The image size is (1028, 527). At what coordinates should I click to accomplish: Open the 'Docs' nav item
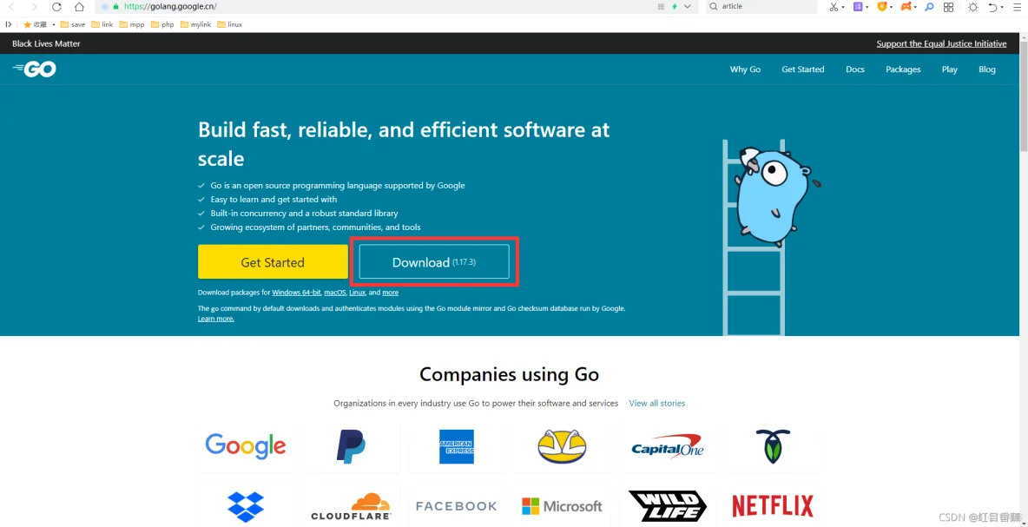pyautogui.click(x=855, y=69)
